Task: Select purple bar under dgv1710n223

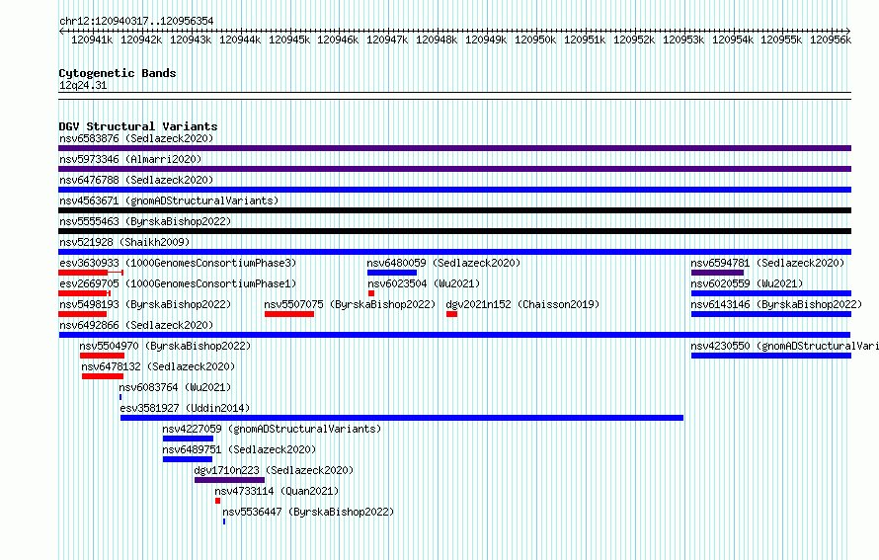Action: [x=229, y=480]
